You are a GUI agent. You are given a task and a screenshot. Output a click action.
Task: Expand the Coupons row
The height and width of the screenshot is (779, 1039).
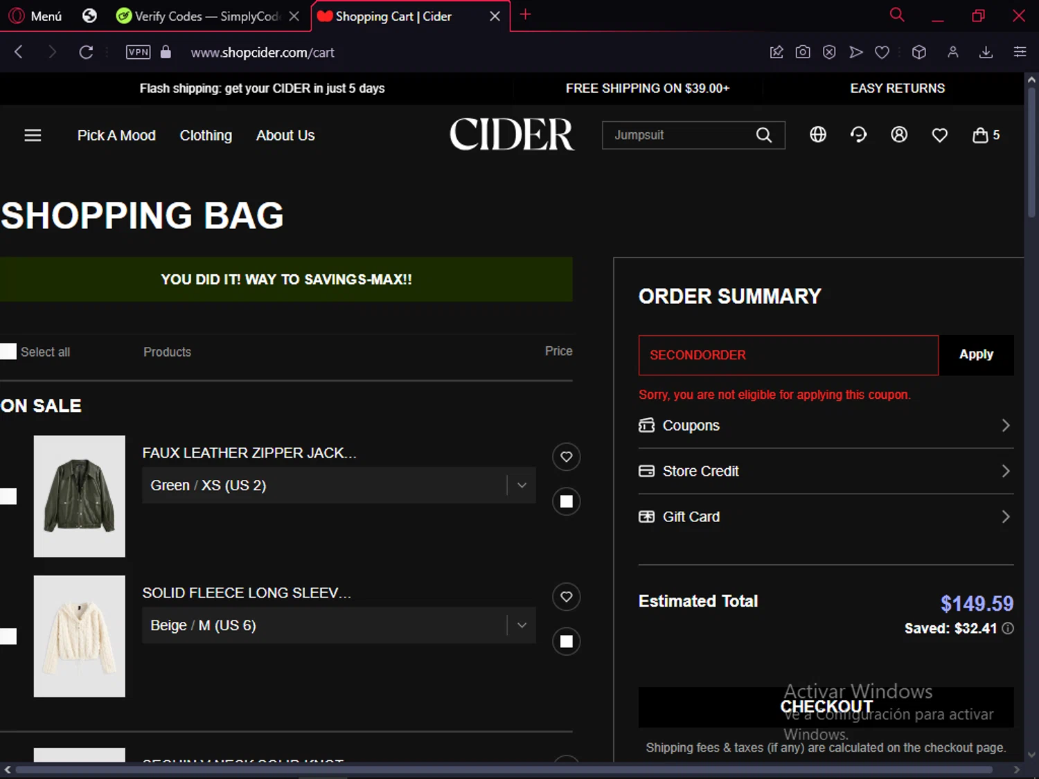826,425
